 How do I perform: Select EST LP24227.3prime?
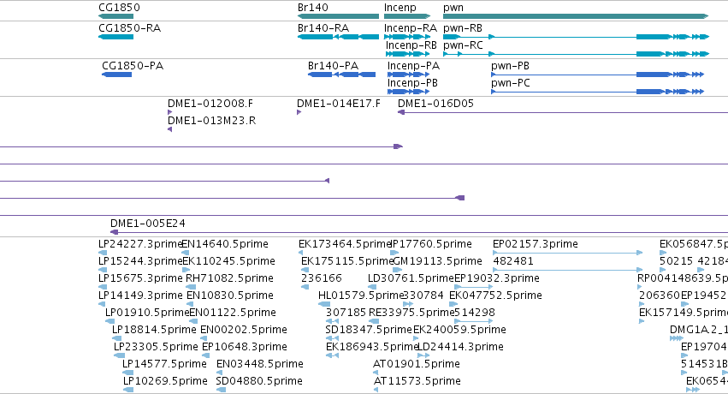pyautogui.click(x=103, y=253)
